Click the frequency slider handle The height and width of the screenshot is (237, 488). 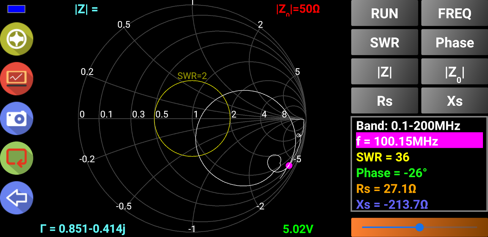[x=419, y=227]
